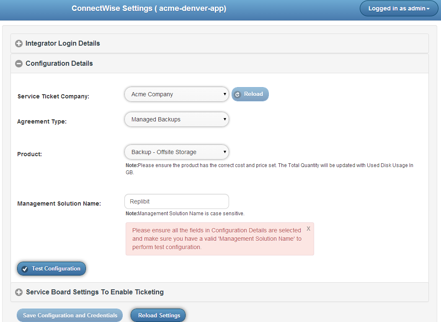Focus the Management Solution Name field

177,201
